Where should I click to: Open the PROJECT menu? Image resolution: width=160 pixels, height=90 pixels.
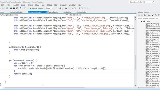pos(15,5)
